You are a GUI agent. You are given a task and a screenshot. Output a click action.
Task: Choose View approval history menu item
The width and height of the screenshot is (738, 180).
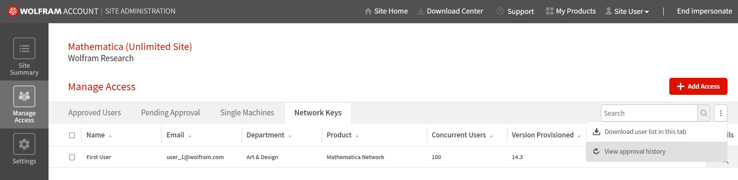pos(635,151)
